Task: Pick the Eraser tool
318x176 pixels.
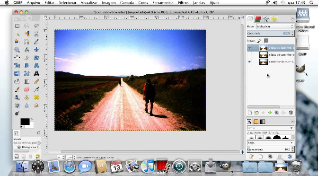Action: [x=26, y=89]
